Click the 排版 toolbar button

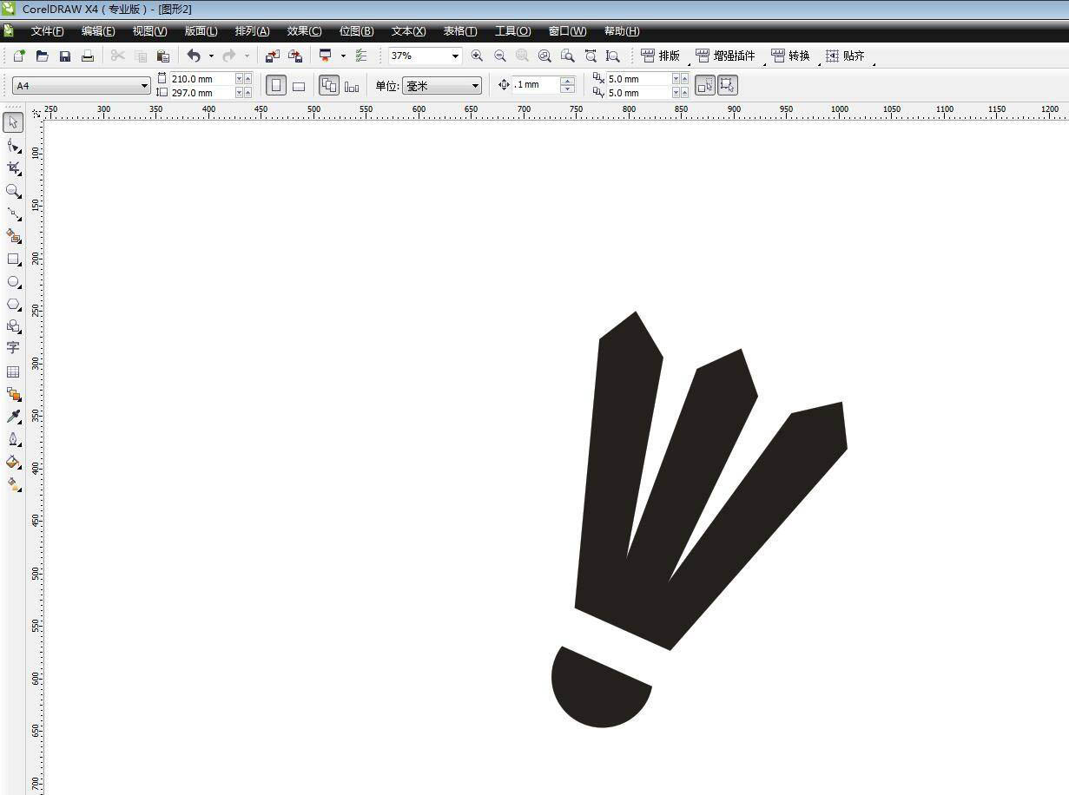coord(661,56)
